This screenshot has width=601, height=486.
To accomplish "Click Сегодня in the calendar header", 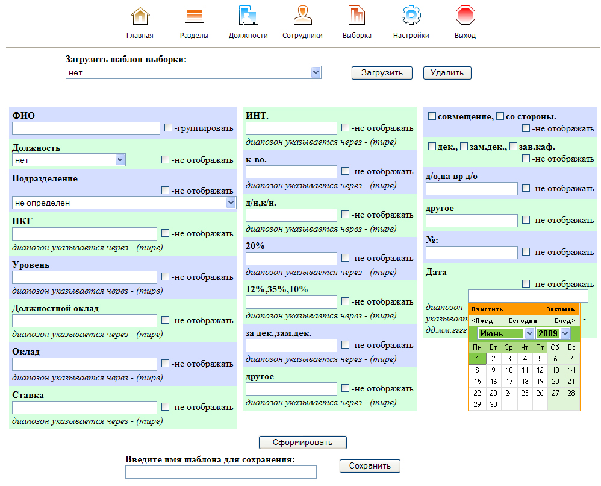I will click(522, 321).
